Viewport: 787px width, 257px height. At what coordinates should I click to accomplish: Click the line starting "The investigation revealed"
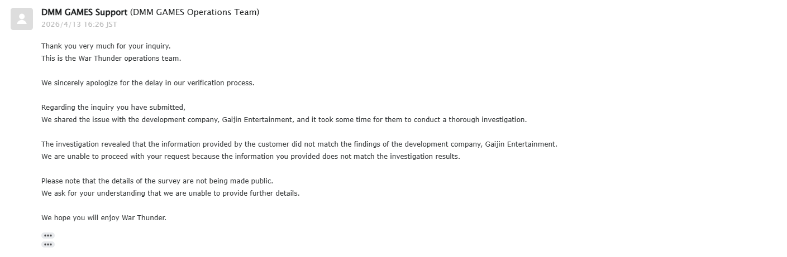(x=299, y=144)
